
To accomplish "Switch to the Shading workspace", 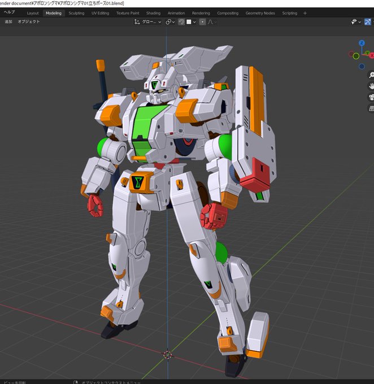I will click(x=153, y=13).
